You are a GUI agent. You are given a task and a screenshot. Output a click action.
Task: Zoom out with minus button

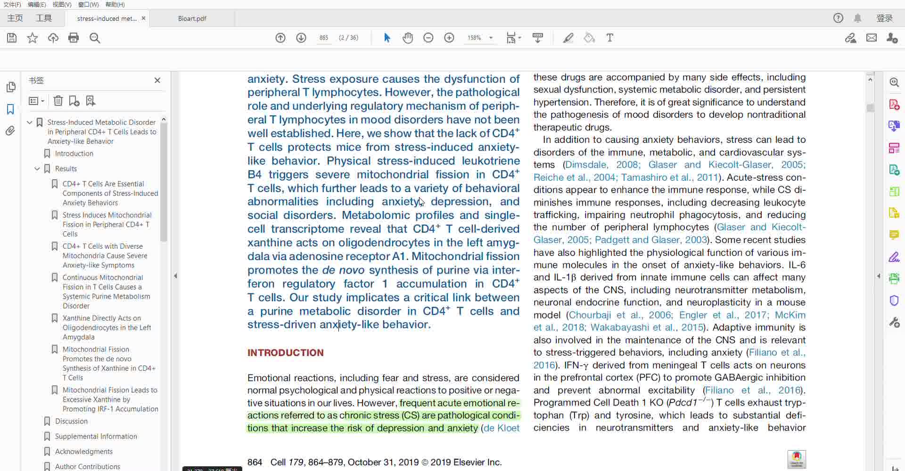click(428, 38)
